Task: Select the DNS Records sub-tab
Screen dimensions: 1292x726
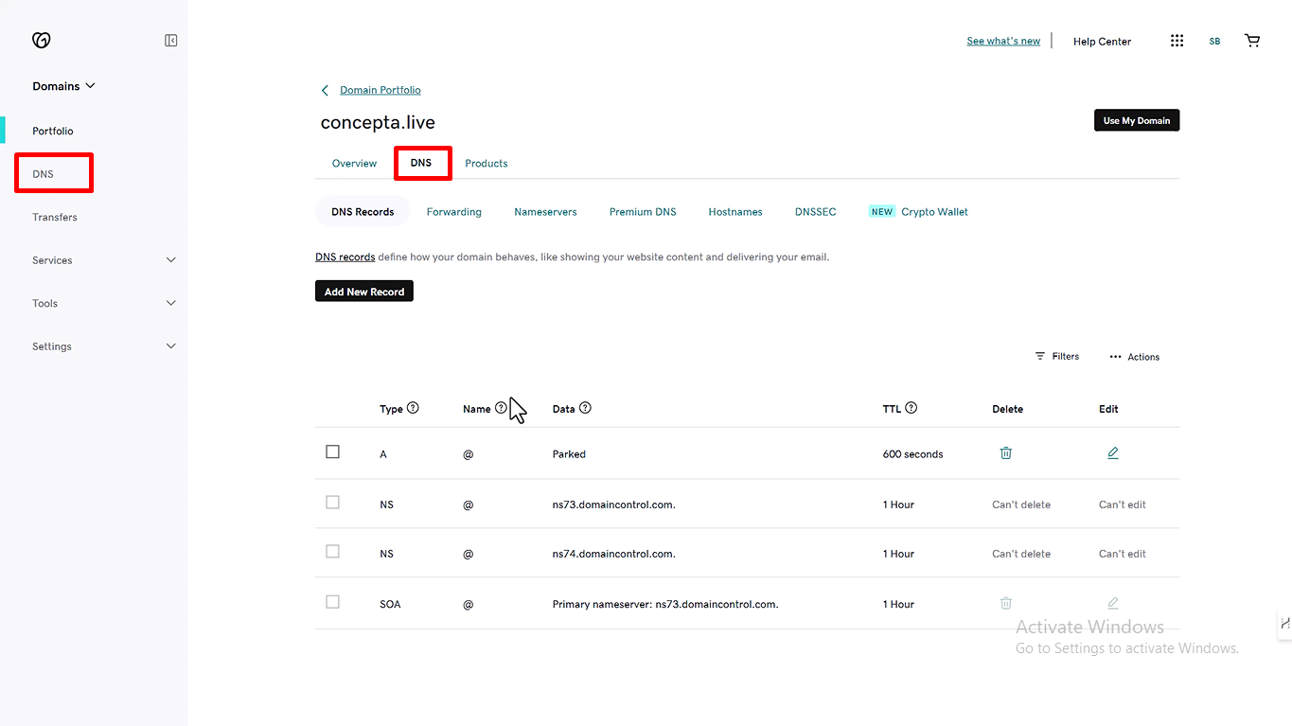Action: pos(363,212)
